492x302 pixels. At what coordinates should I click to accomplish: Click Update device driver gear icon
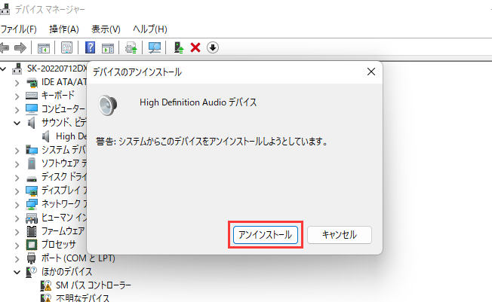coord(131,48)
